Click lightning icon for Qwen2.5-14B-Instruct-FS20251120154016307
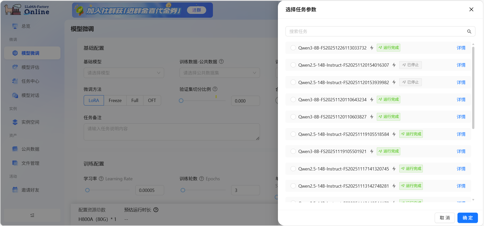Screen dimensions: 484x226 point(394,65)
